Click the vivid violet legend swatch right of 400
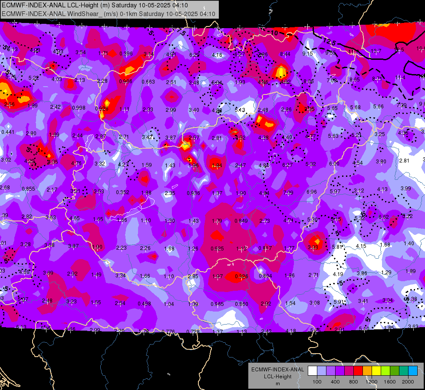This screenshot has width=425, height=390. [339, 371]
